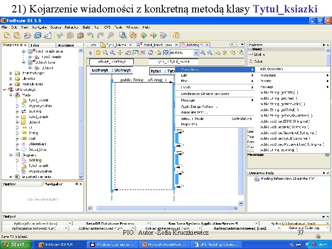332x249 pixels.
Task: Select the toString diagram in project tree
Action: click(x=35, y=160)
